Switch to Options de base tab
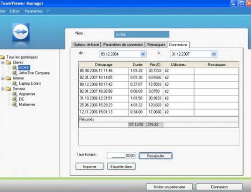 [86, 45]
